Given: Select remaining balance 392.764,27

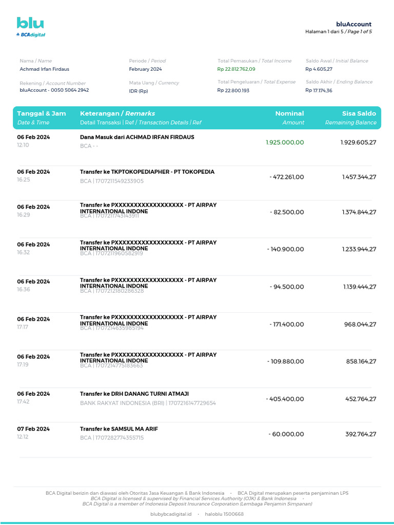Looking at the screenshot, I should pos(361,434).
